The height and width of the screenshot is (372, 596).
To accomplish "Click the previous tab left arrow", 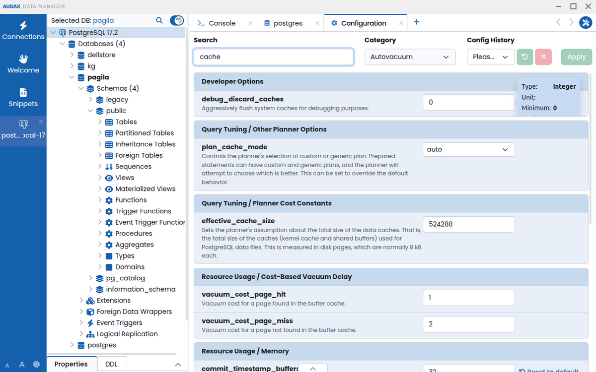I will pyautogui.click(x=558, y=22).
